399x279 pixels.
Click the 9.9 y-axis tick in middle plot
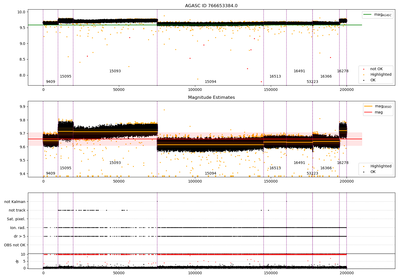(22, 107)
